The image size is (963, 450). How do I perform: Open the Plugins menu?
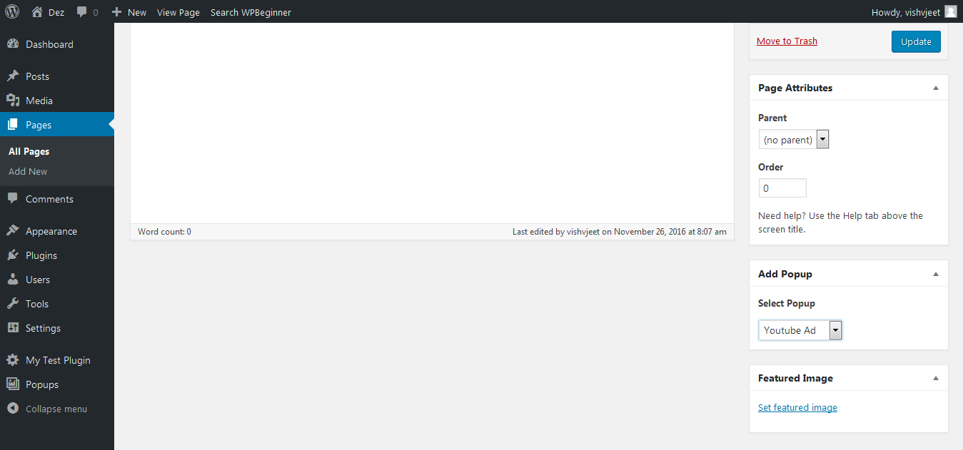pos(57,255)
